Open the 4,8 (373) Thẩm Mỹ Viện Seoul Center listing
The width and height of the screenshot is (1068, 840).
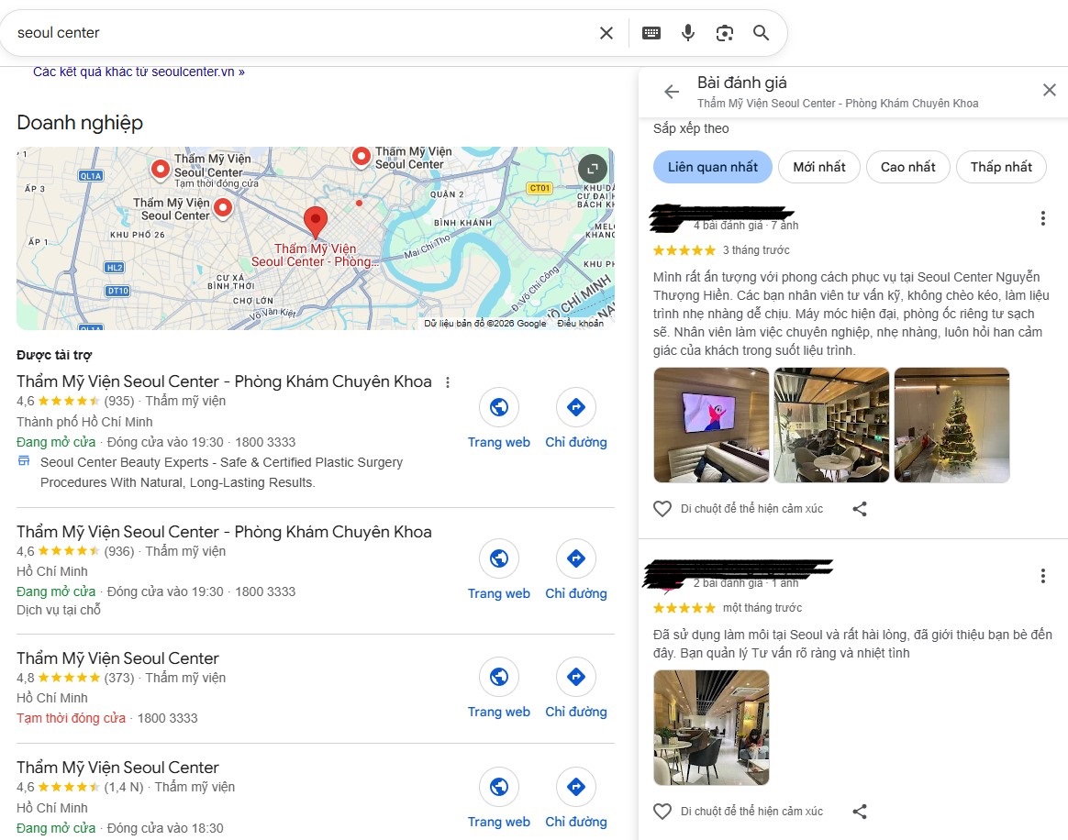[x=117, y=658]
